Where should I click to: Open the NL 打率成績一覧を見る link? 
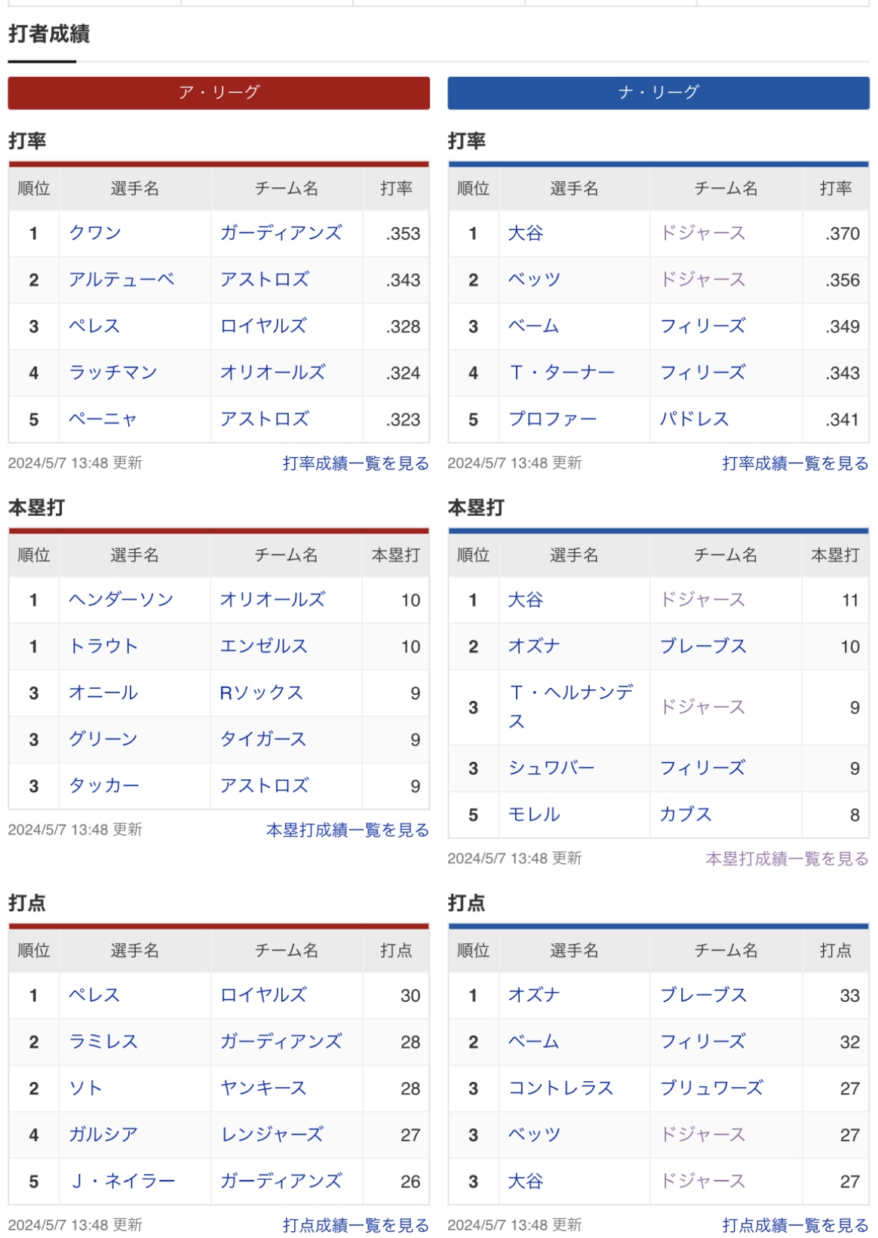click(795, 463)
